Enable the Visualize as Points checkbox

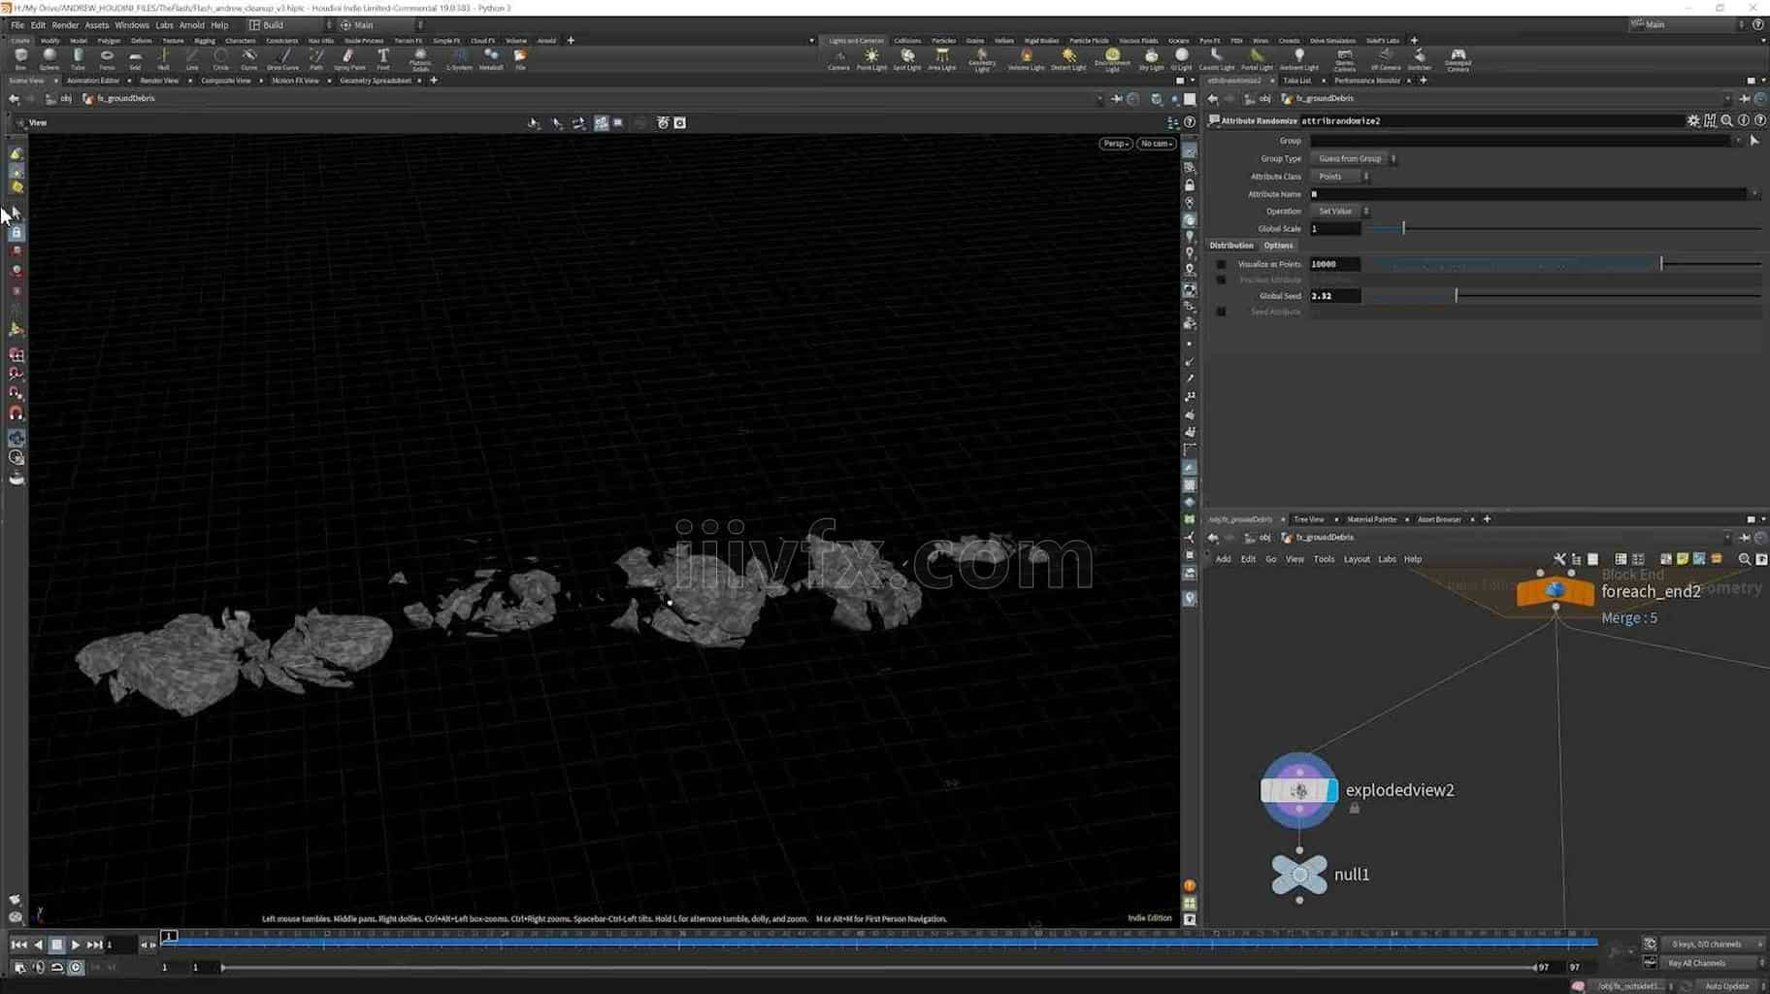(1222, 264)
